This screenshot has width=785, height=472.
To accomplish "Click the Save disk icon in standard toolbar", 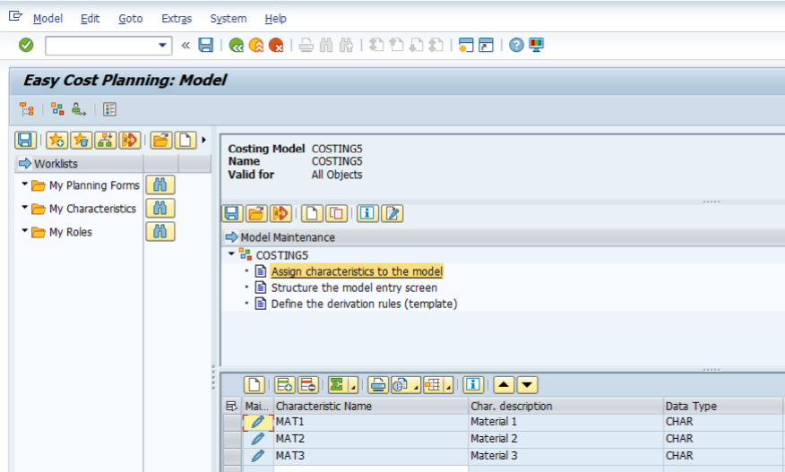I will coord(206,45).
